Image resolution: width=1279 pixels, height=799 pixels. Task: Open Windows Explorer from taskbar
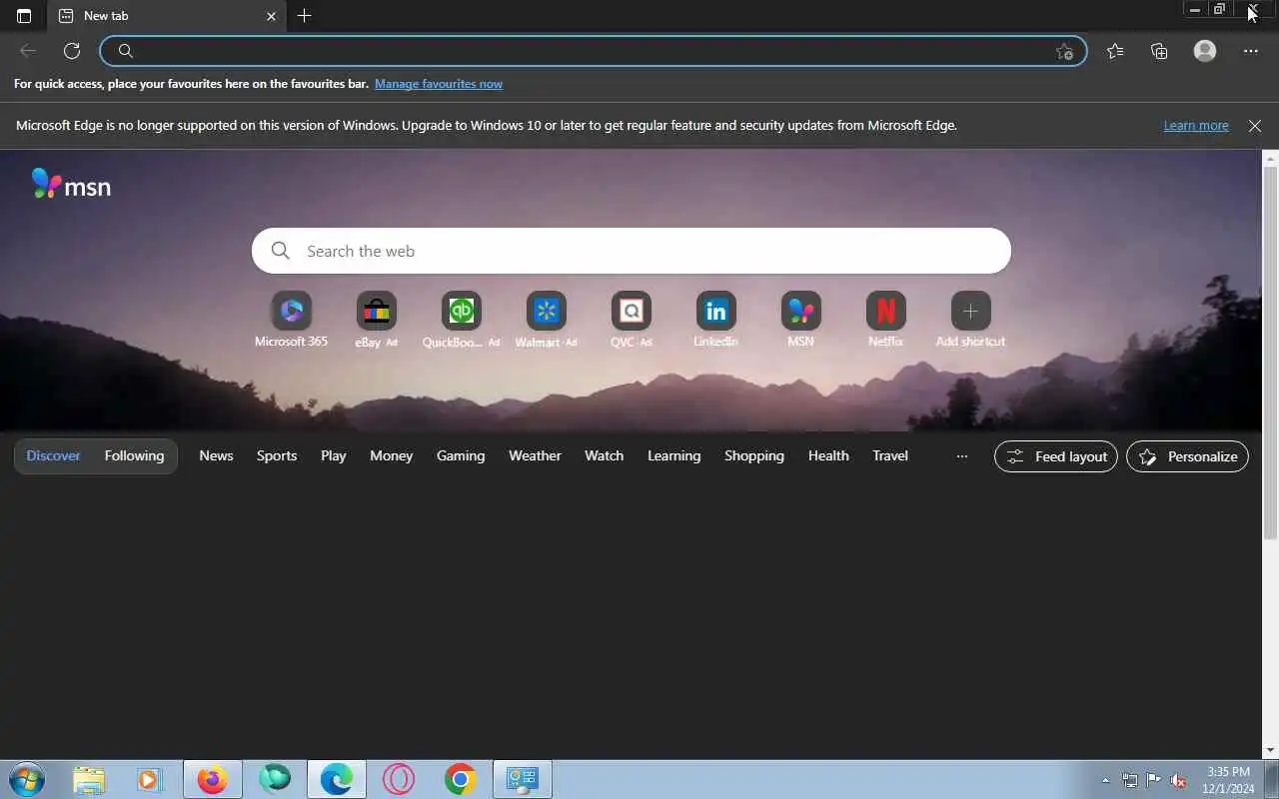click(x=89, y=779)
